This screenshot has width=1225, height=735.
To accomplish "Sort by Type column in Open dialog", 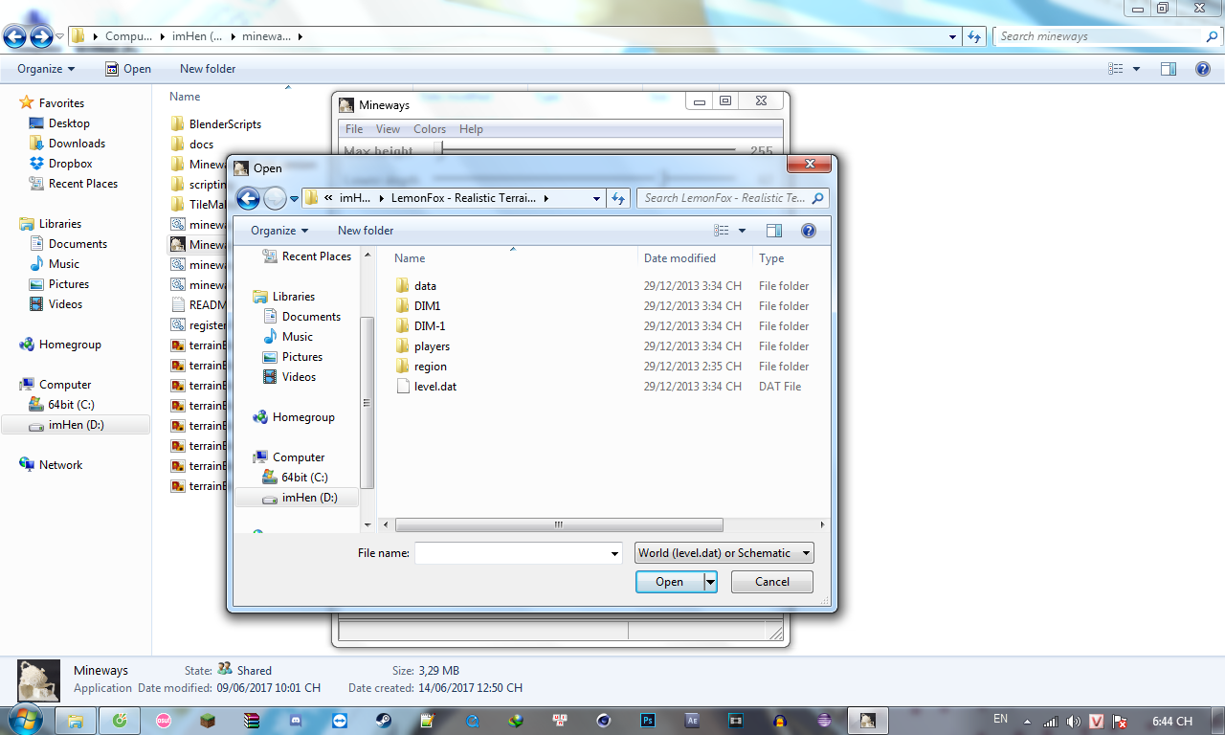I will click(771, 258).
